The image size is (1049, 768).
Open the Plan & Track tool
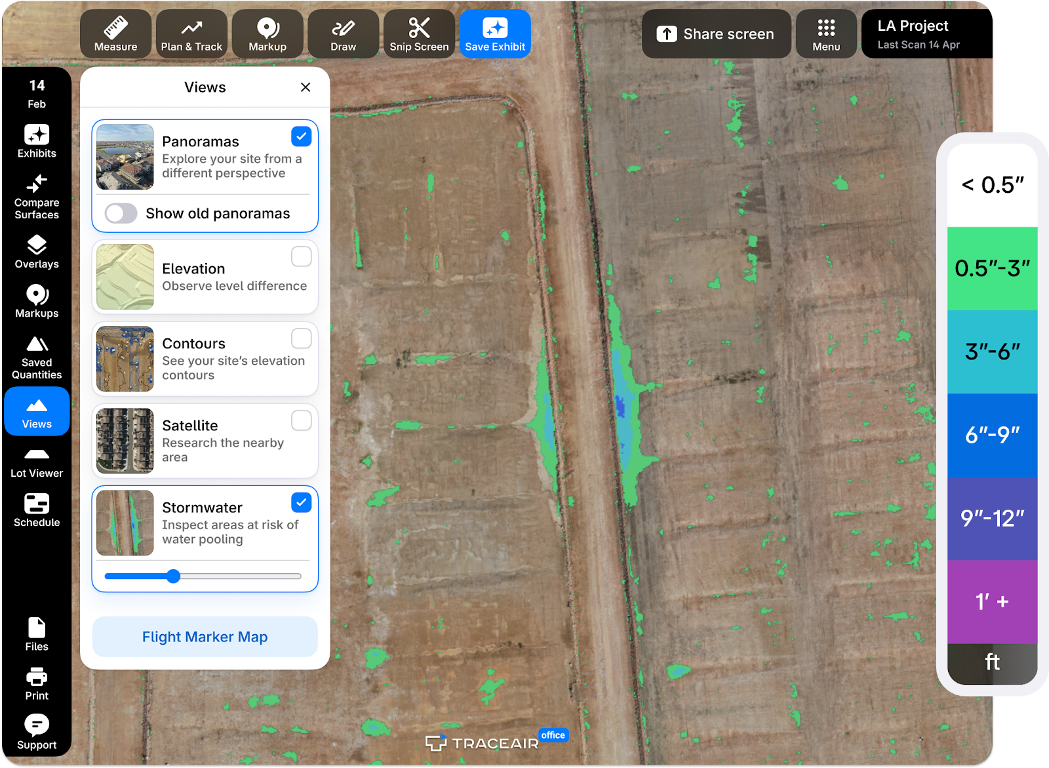click(191, 34)
